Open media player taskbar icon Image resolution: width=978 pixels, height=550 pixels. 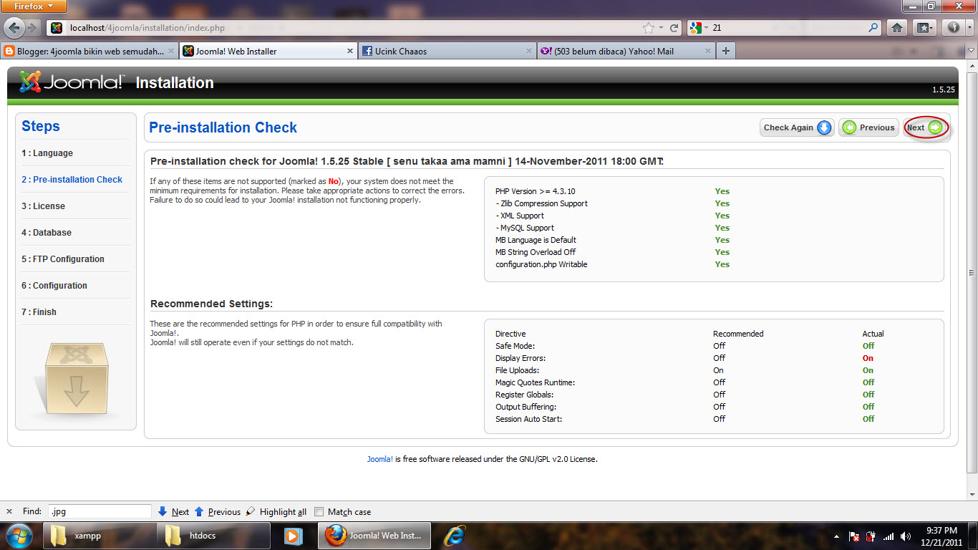[292, 536]
